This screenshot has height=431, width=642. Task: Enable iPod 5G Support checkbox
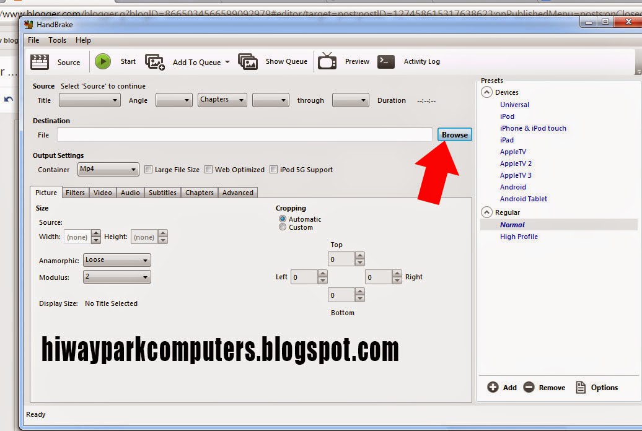(273, 170)
